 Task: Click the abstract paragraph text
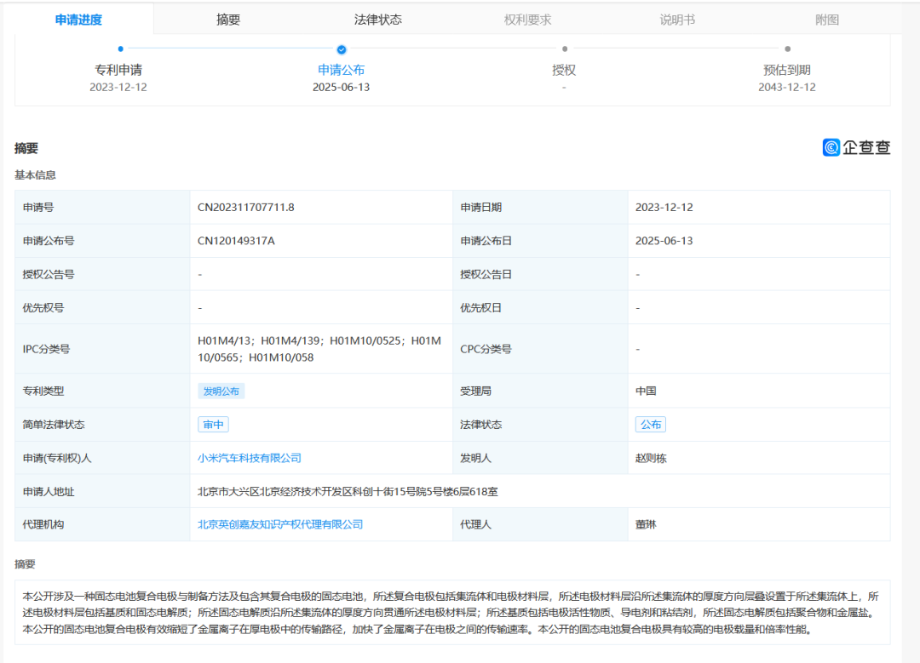tap(451, 613)
